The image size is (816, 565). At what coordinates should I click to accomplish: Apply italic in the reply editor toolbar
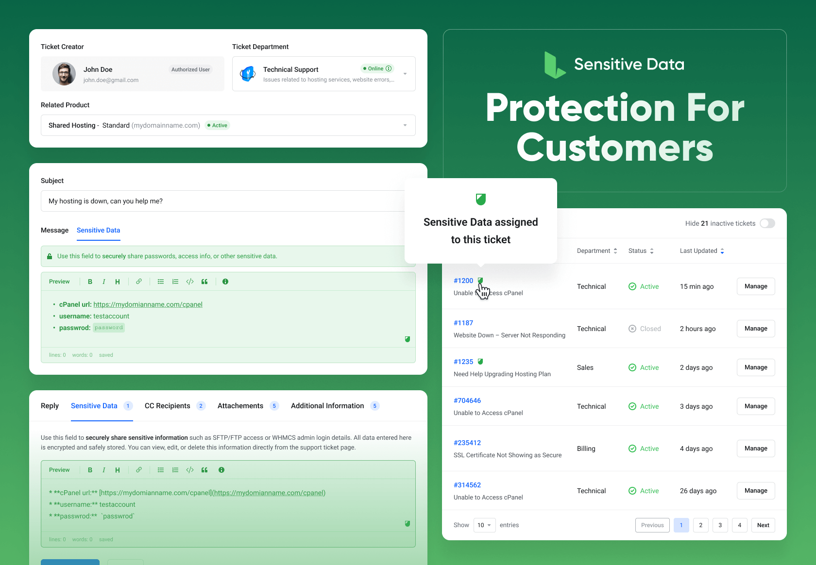[104, 470]
